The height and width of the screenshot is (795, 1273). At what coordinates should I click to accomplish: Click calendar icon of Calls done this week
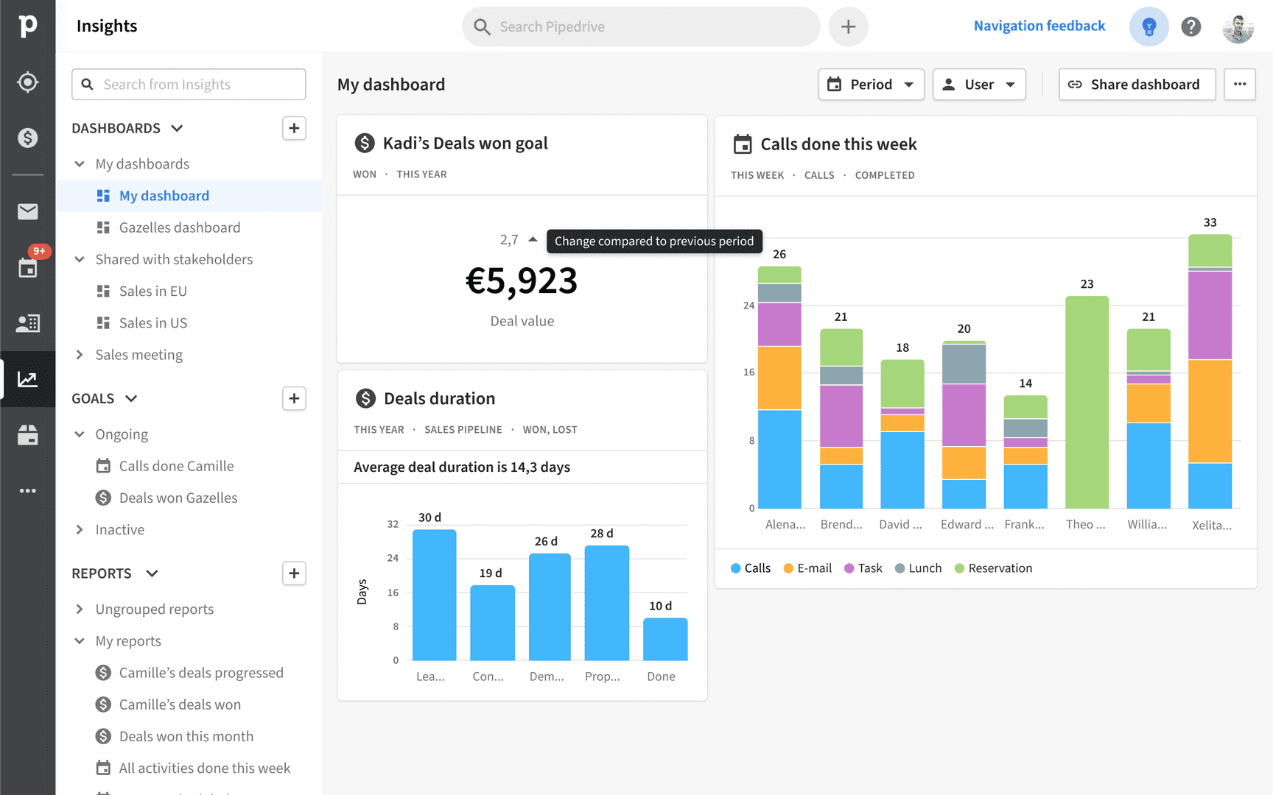[x=743, y=144]
